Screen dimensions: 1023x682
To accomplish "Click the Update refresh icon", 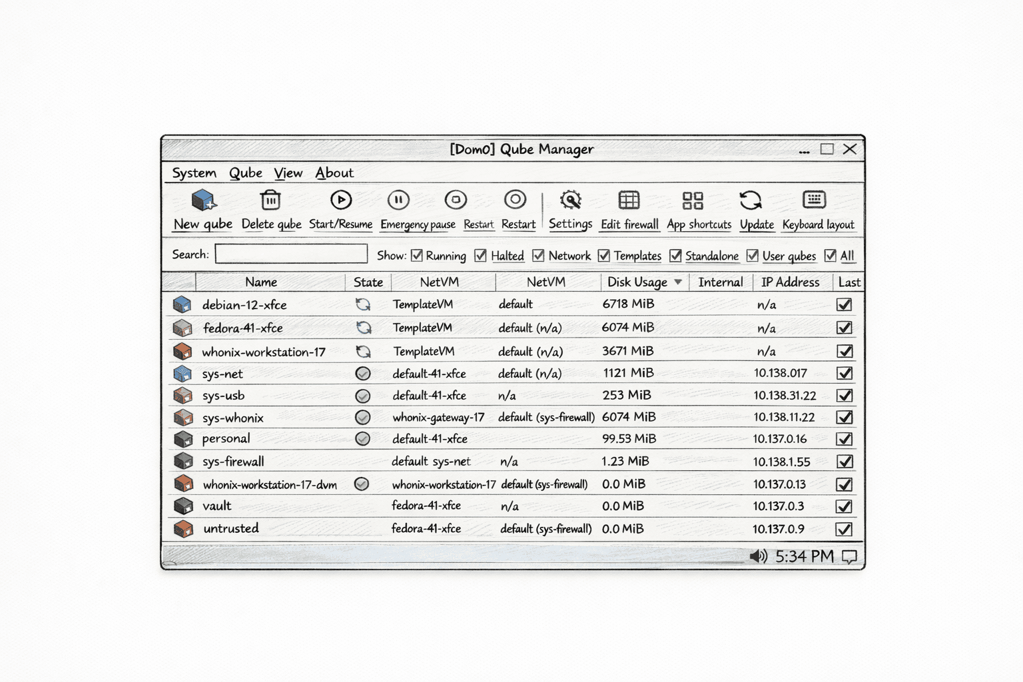I will (x=751, y=200).
